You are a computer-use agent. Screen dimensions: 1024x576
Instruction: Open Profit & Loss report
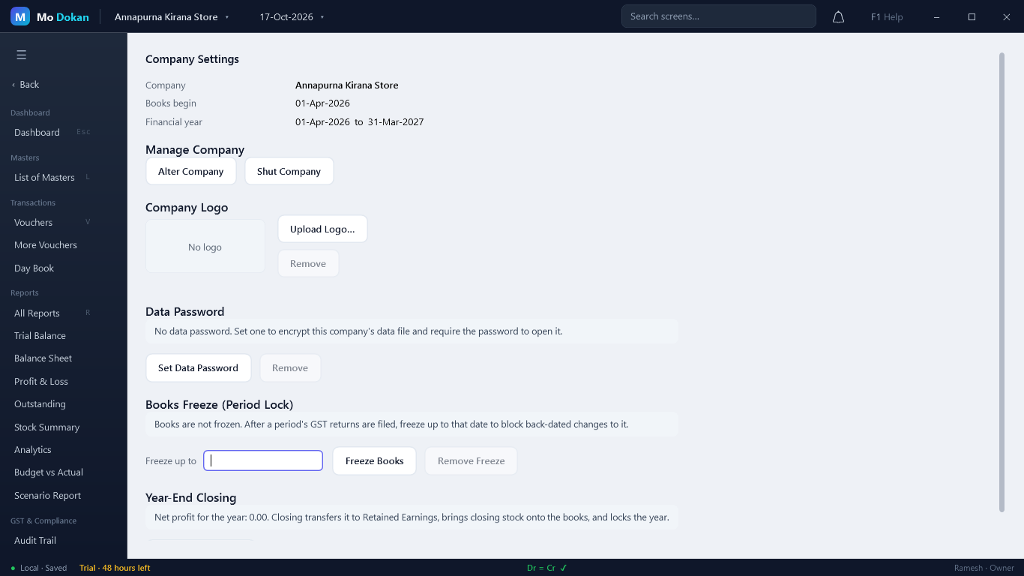tap(52, 381)
